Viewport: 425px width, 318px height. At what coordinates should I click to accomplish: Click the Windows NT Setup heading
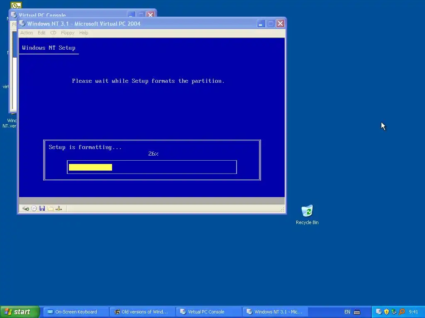point(49,48)
